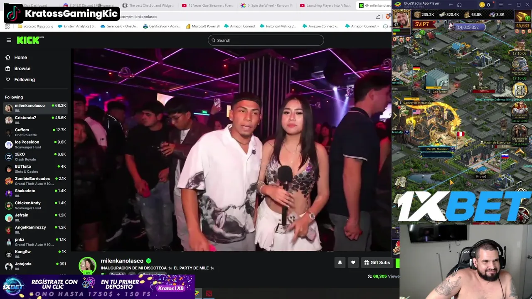Click the magnifier search icon in game
Screen dimensions: 532x299
[401, 182]
